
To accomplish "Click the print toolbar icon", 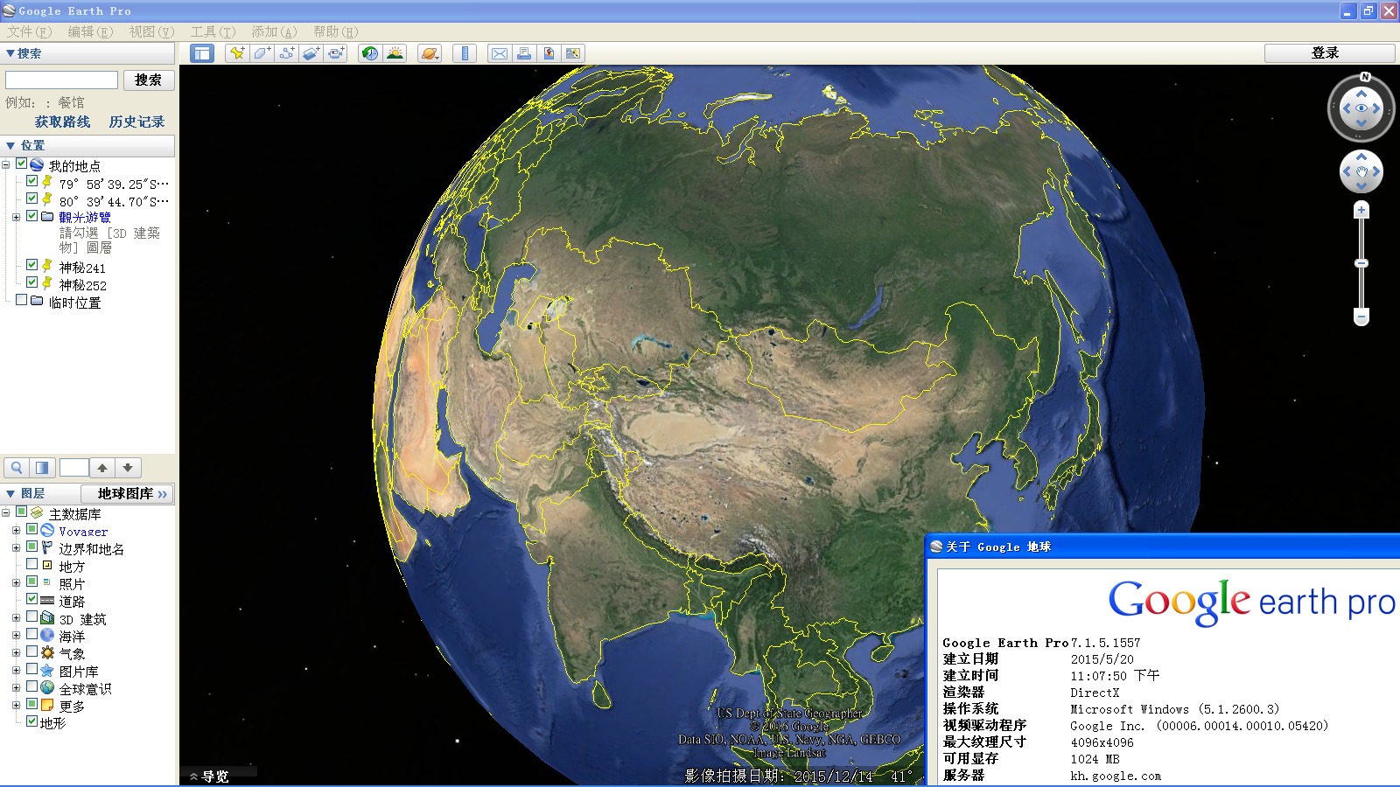I will [x=523, y=53].
